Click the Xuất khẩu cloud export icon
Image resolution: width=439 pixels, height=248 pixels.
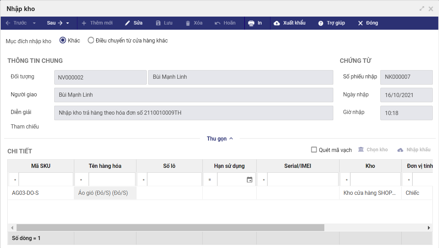tap(277, 23)
